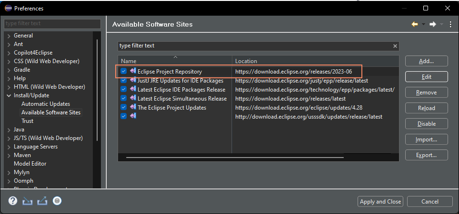
Task: Focus the left tree filter text field
Action: click(x=52, y=24)
